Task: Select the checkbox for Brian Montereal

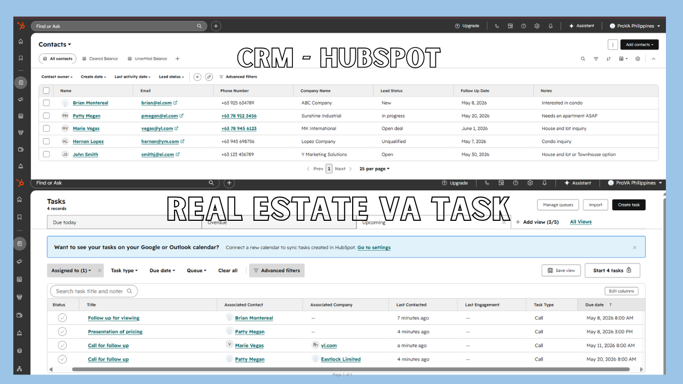Action: [x=46, y=103]
